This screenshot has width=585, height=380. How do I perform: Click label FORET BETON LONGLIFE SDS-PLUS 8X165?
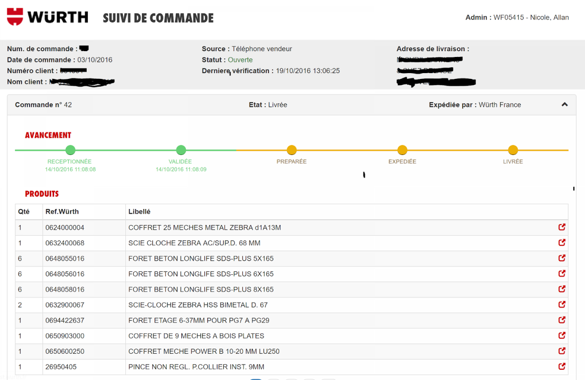click(201, 289)
